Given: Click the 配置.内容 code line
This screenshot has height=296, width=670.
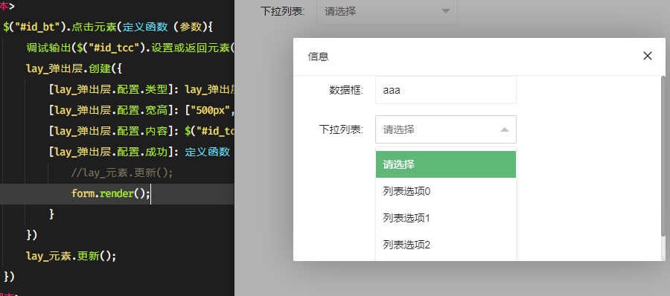Looking at the screenshot, I should (142, 131).
